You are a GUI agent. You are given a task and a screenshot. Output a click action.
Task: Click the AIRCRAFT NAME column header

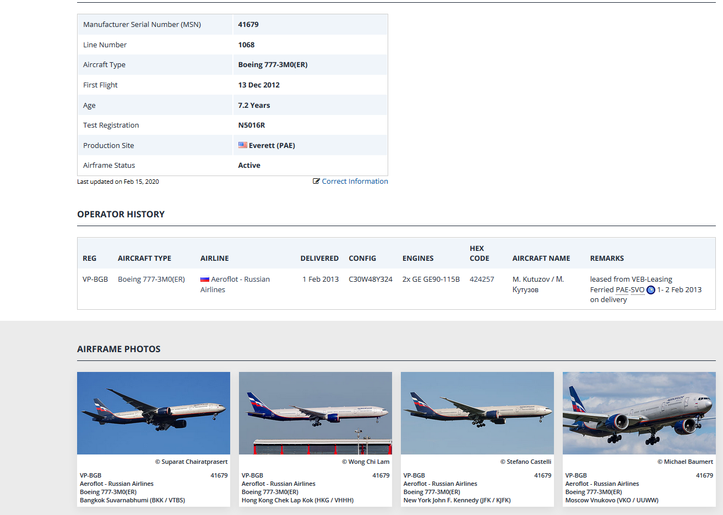(x=541, y=258)
